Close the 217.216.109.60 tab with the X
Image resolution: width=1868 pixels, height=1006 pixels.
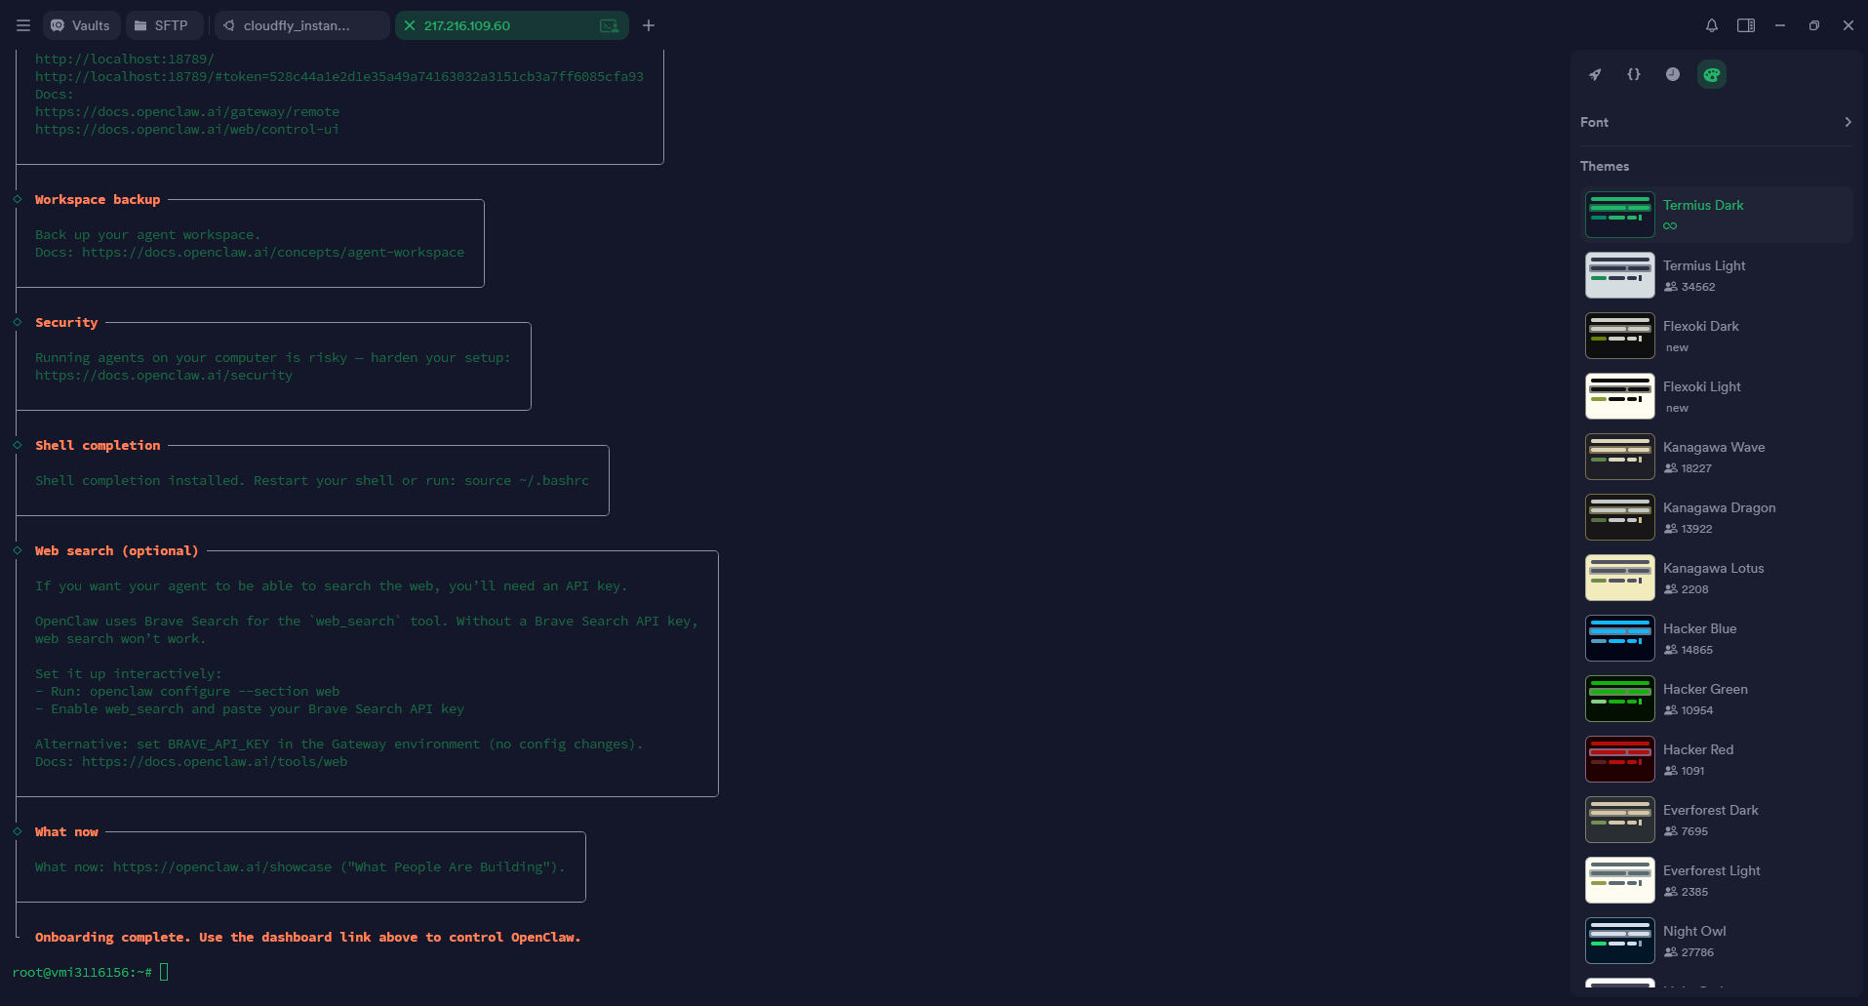(410, 25)
